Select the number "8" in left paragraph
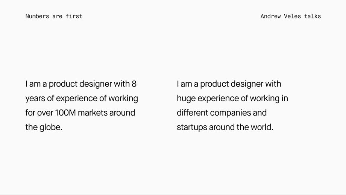 [134, 84]
